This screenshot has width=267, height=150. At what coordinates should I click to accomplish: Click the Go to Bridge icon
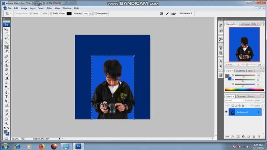tap(174, 14)
